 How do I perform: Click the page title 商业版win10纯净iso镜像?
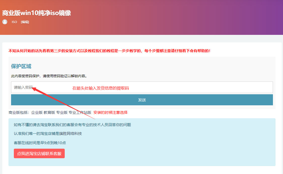tap(37, 13)
